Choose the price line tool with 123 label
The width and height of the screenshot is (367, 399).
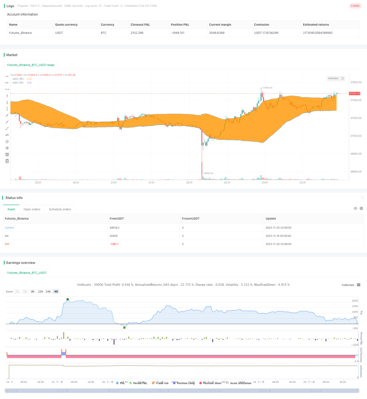click(7, 135)
